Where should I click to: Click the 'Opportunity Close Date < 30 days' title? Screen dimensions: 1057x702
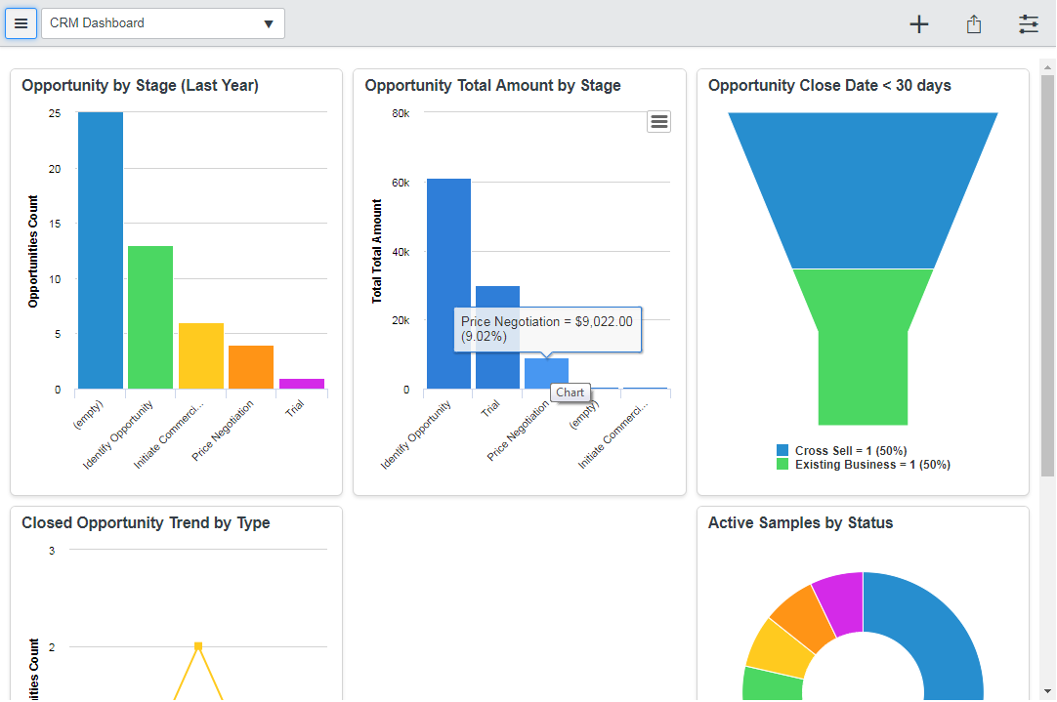[829, 86]
